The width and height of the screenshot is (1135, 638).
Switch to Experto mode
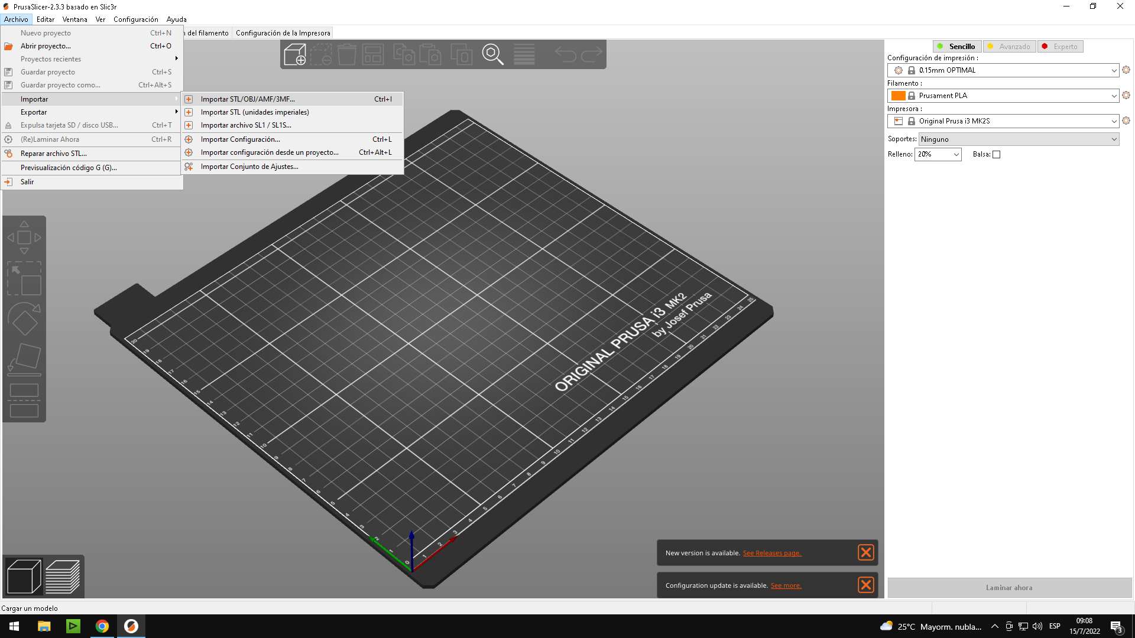[x=1061, y=46]
